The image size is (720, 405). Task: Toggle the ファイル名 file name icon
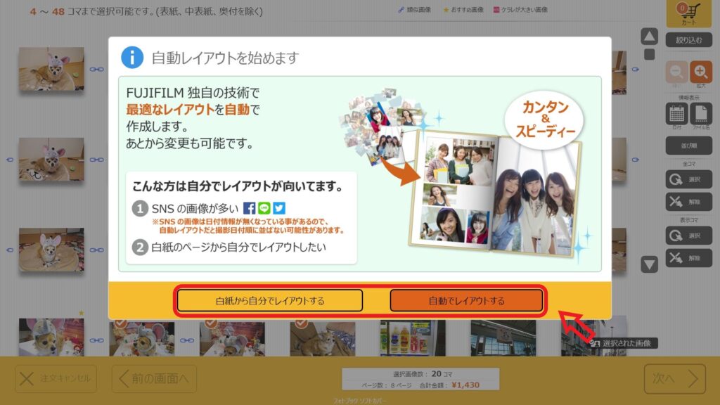[x=701, y=115]
